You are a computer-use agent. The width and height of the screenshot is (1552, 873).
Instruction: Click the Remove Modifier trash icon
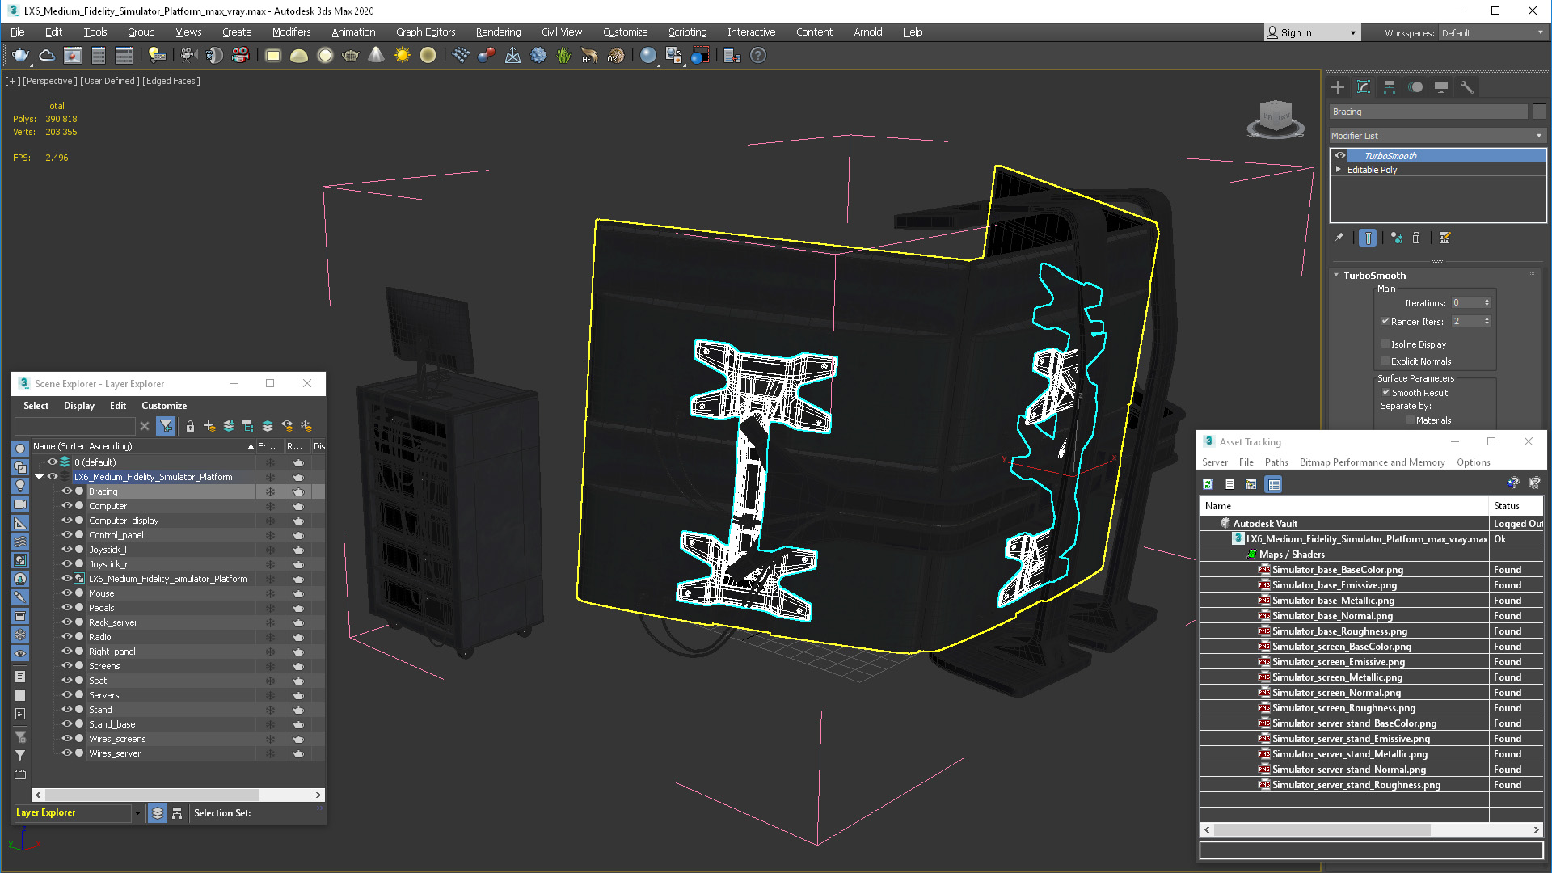pyautogui.click(x=1416, y=238)
